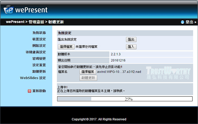Click the greyed-out 韌體更新 button
198x124 pixels.
(x=88, y=78)
